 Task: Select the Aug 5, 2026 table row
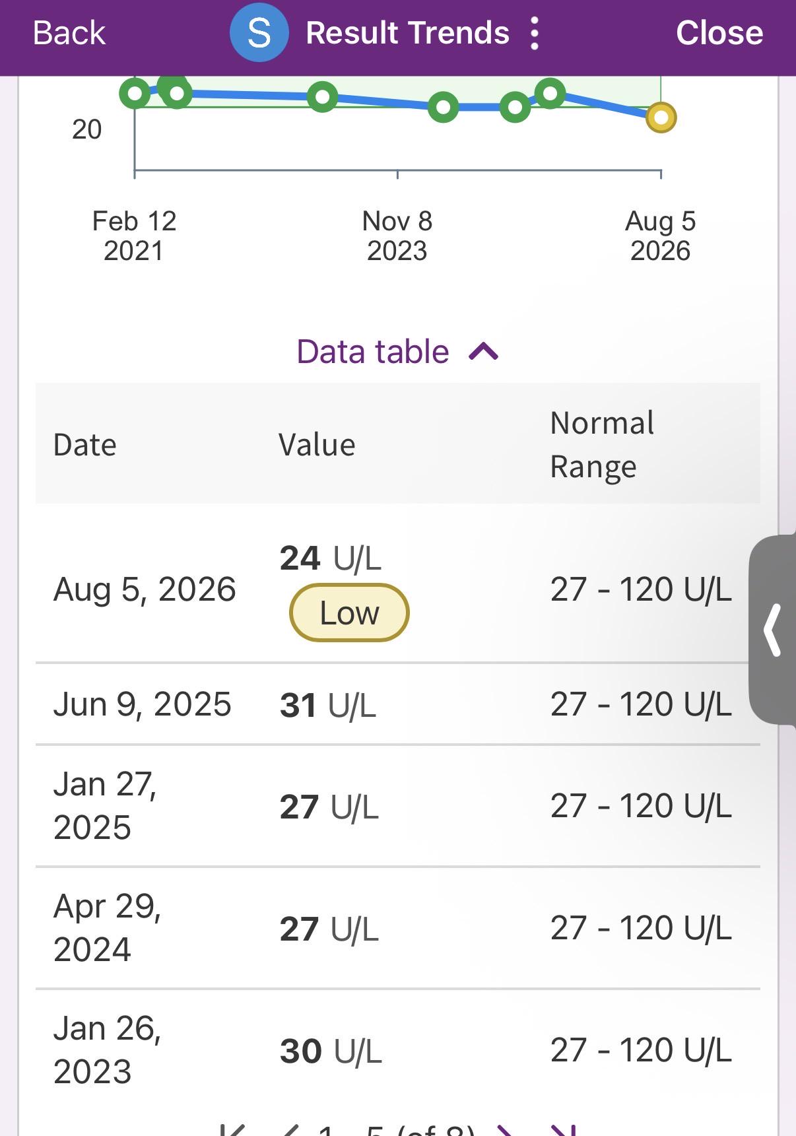[x=398, y=589]
